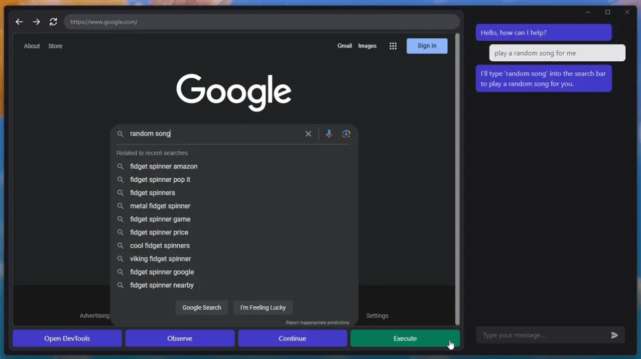Go back using the browser back arrow

19,22
